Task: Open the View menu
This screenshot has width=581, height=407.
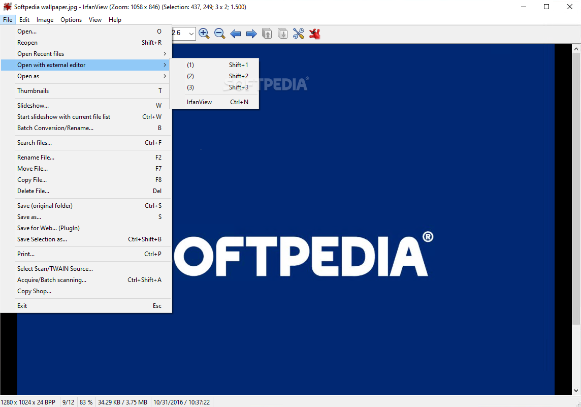Action: pos(95,20)
